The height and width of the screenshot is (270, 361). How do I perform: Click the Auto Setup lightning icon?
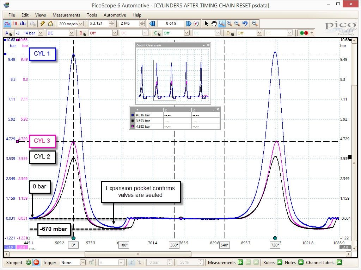point(43,24)
